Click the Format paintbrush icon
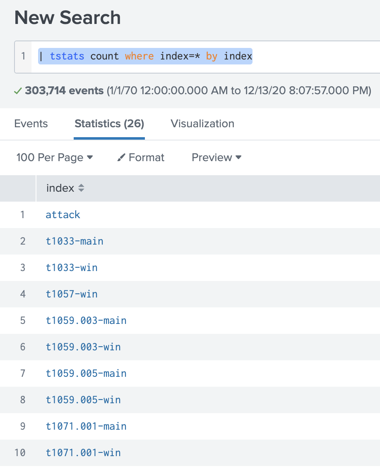380x471 pixels. coord(121,157)
